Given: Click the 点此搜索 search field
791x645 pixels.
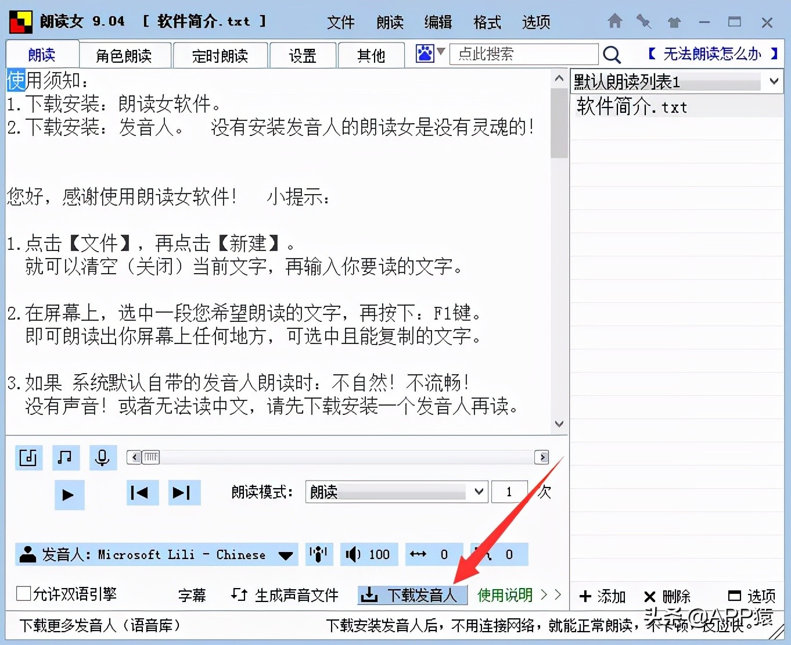Looking at the screenshot, I should [x=524, y=54].
